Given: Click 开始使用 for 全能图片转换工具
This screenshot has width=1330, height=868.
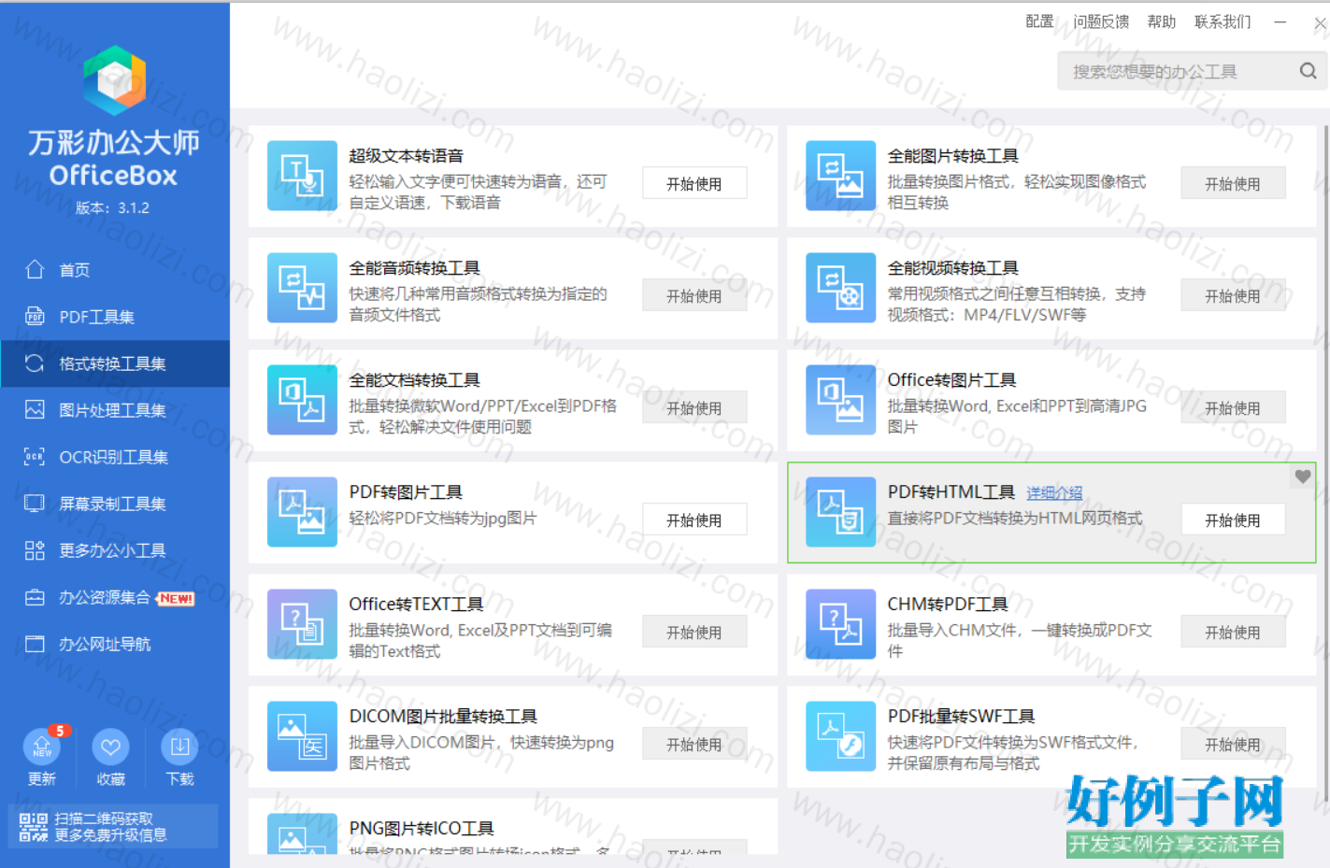Looking at the screenshot, I should (x=1233, y=183).
